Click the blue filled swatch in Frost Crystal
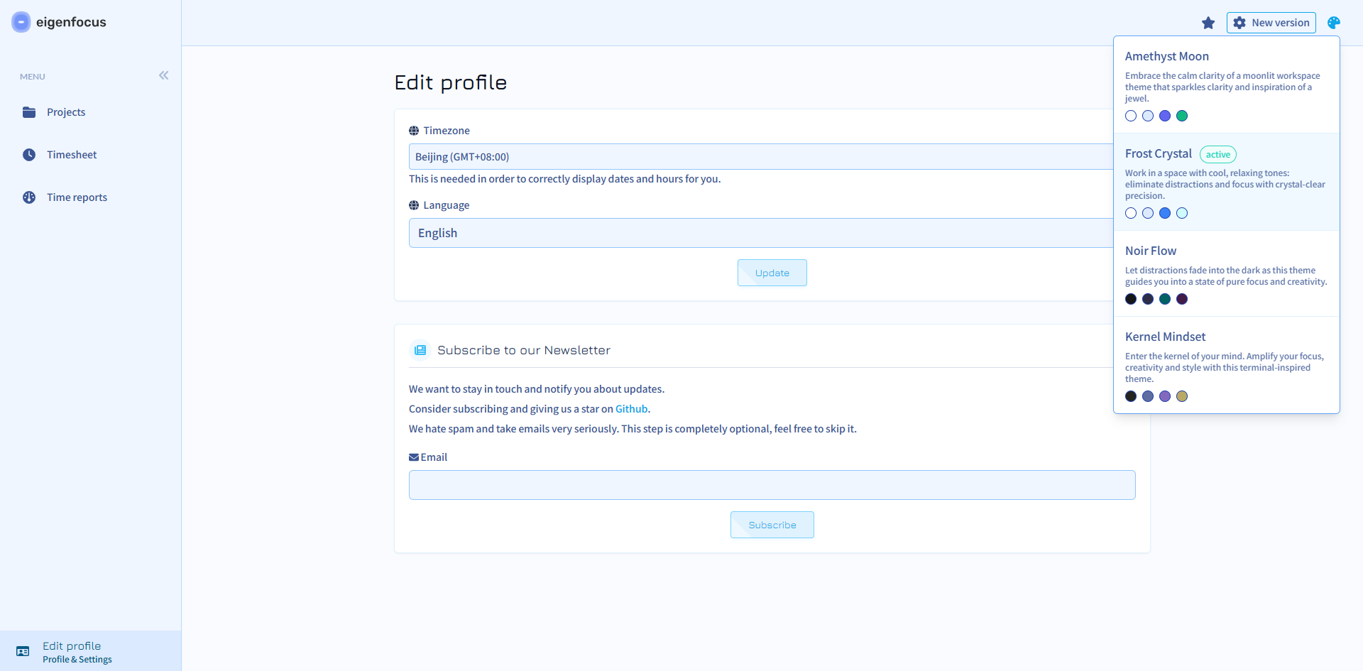 pos(1165,213)
